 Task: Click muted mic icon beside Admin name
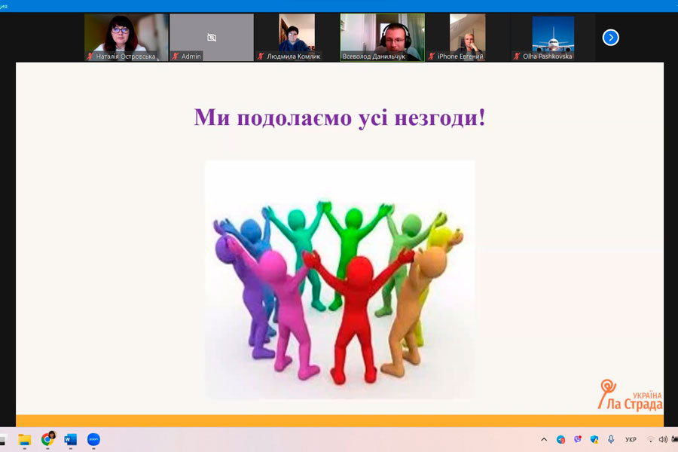click(x=176, y=56)
